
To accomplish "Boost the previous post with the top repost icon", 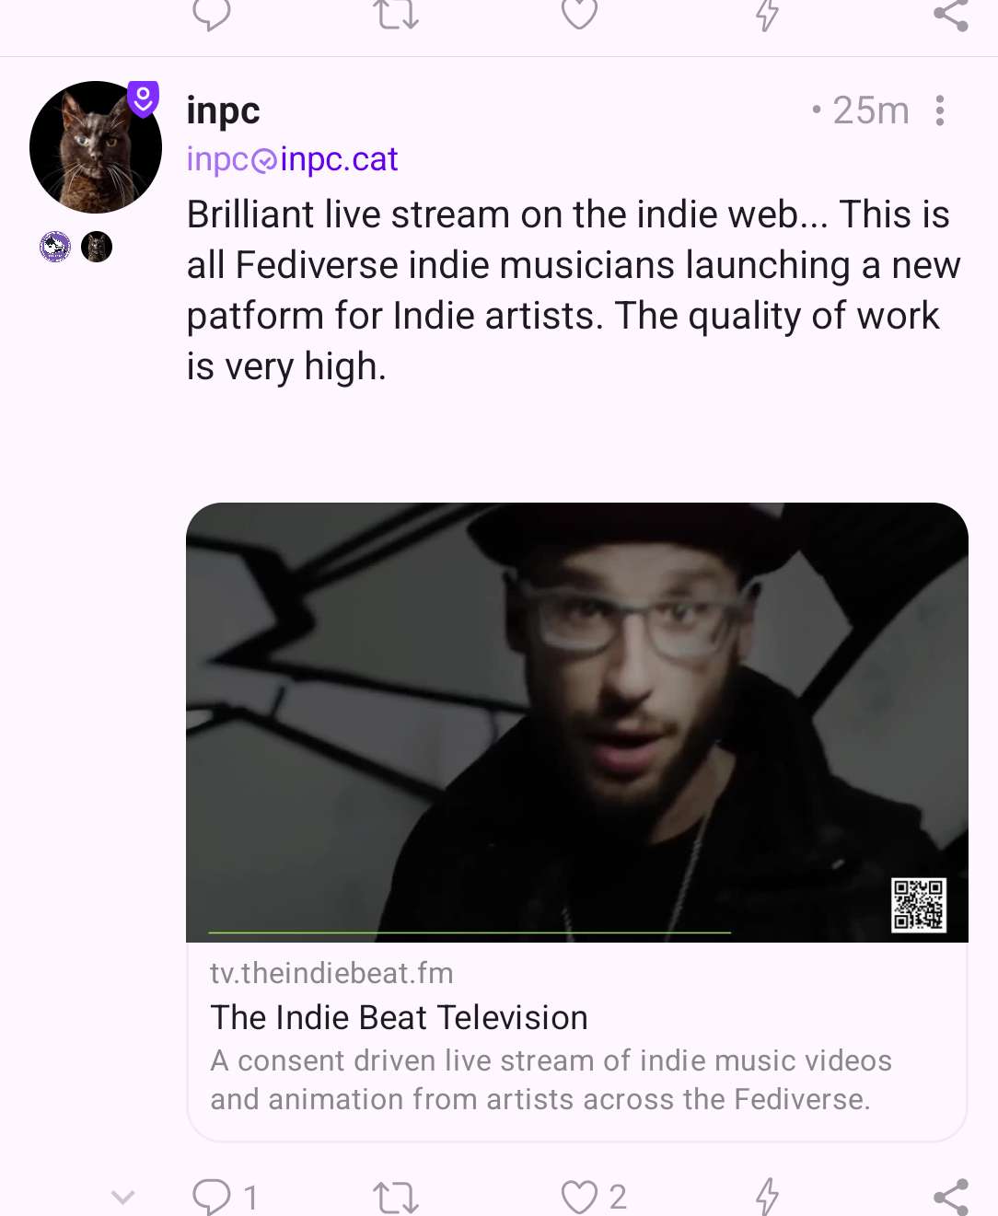I will point(396,14).
